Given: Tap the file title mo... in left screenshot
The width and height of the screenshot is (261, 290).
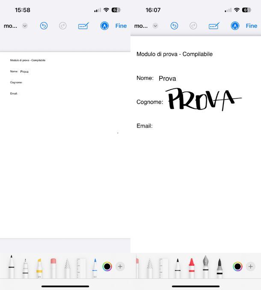Looking at the screenshot, I should click(x=10, y=26).
